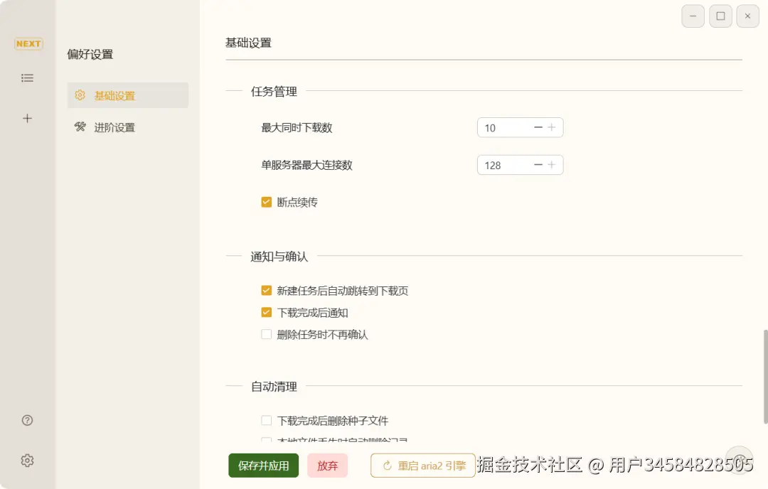Image resolution: width=768 pixels, height=489 pixels.
Task: Click the 重启 aria2 引擎 button
Action: [424, 466]
